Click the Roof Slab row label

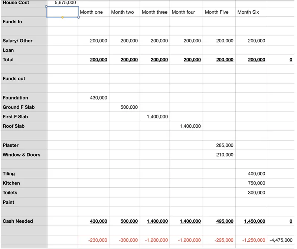click(24, 126)
